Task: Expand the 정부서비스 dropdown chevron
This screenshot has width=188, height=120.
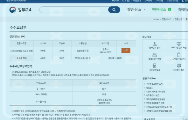Action: click(x=145, y=9)
